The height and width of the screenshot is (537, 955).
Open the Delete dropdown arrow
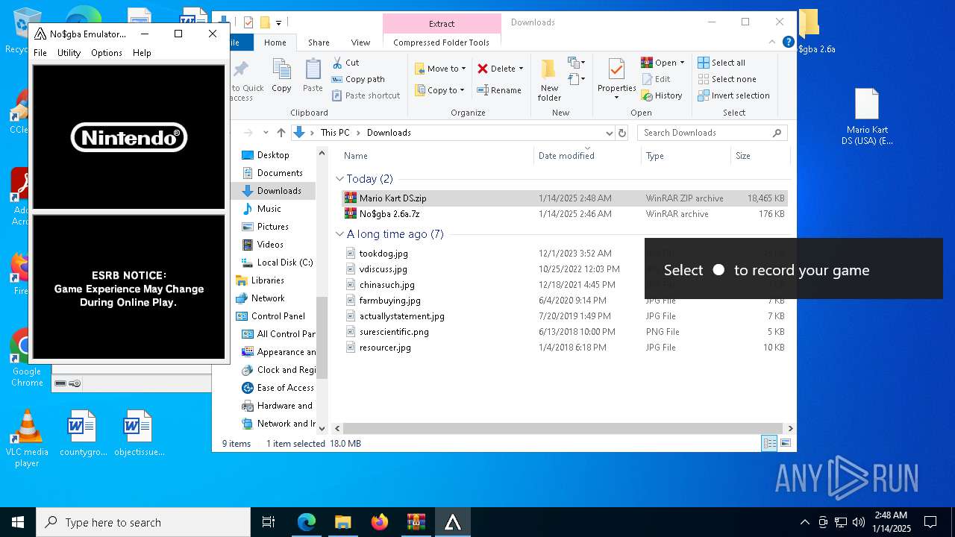pos(521,69)
